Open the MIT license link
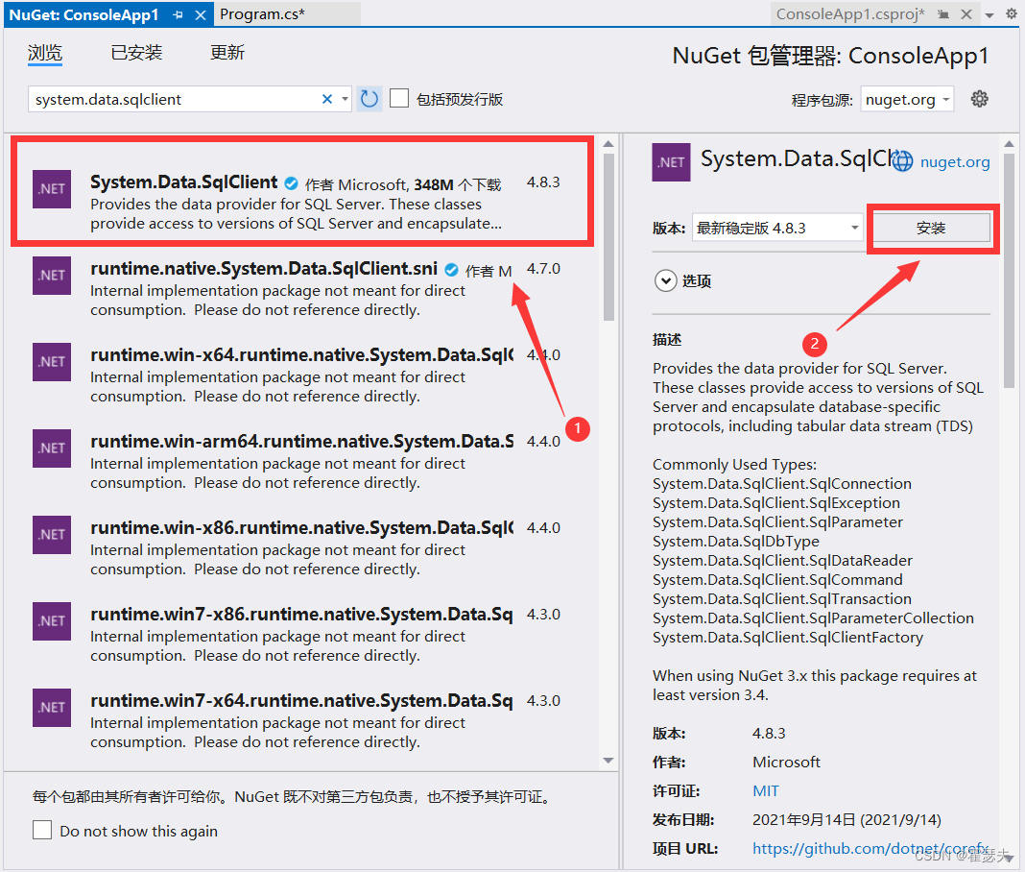This screenshot has width=1025, height=872. coord(766,791)
